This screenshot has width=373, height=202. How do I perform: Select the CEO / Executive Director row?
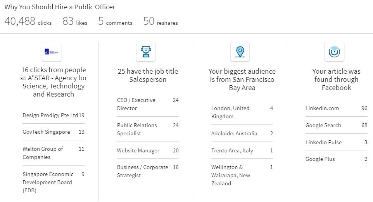(148, 104)
